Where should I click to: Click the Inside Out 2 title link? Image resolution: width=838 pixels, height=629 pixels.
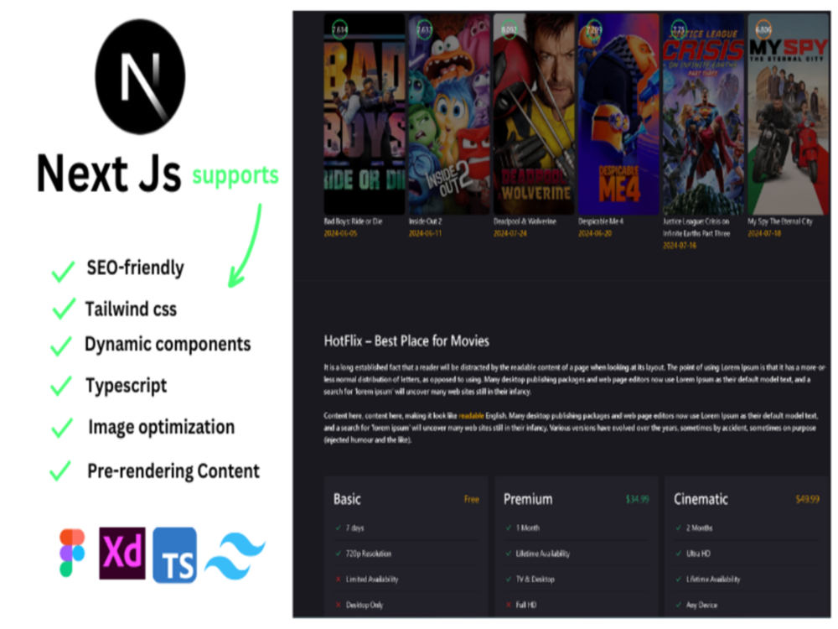(x=426, y=221)
